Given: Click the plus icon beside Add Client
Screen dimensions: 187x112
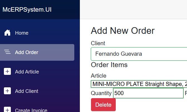Looking at the screenshot, I should (8, 91).
